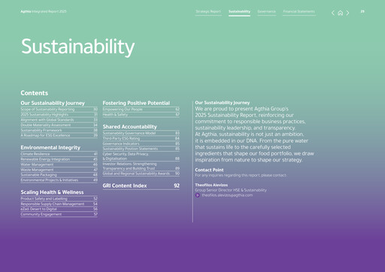
Task: Open Environmental Projects & Initiatives
Action: (59, 180)
